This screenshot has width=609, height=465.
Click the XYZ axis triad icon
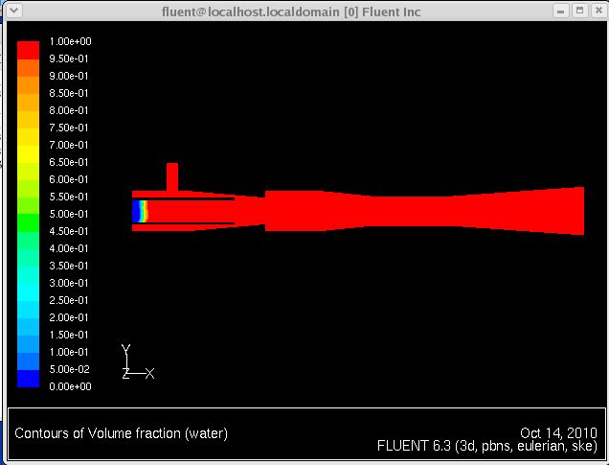coord(134,364)
